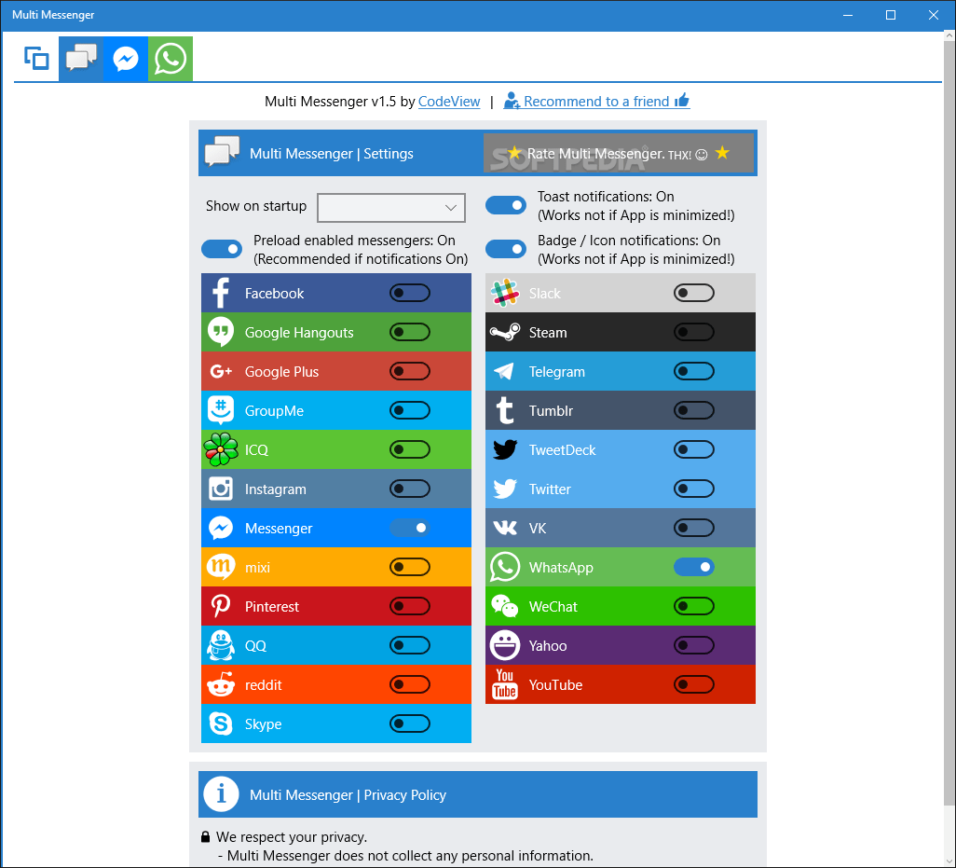Disable the Messenger toggle in the list

[410, 528]
